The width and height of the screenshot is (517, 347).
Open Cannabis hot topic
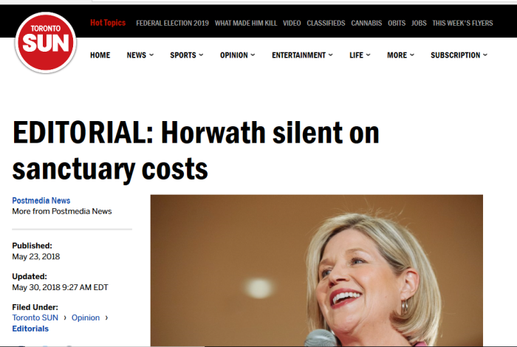[366, 23]
